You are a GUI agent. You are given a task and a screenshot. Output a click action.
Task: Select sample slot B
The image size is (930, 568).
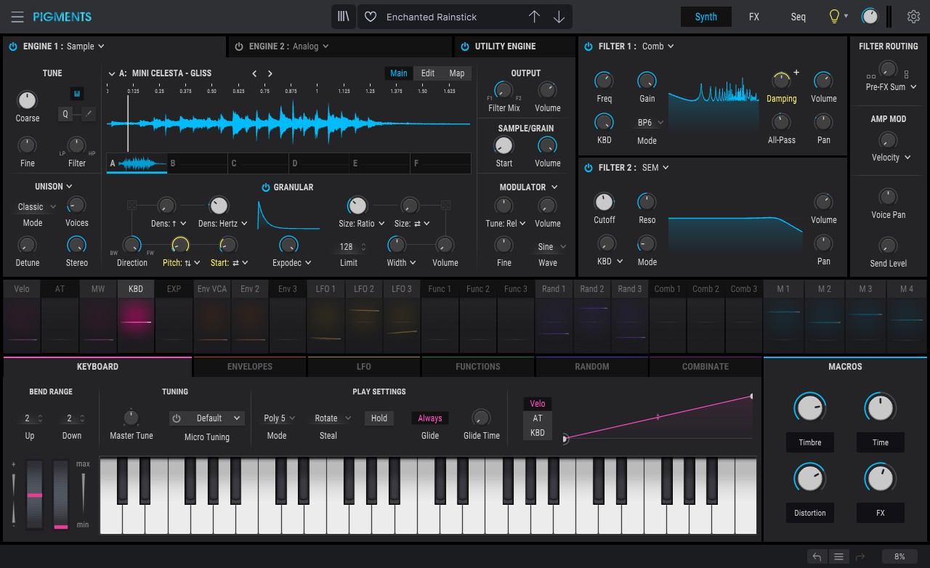pyautogui.click(x=197, y=163)
